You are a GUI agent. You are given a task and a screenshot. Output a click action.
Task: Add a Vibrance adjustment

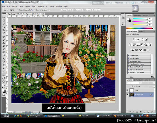[130, 45]
